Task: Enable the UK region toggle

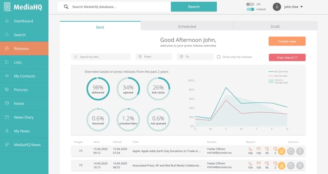Action: pos(250,4)
